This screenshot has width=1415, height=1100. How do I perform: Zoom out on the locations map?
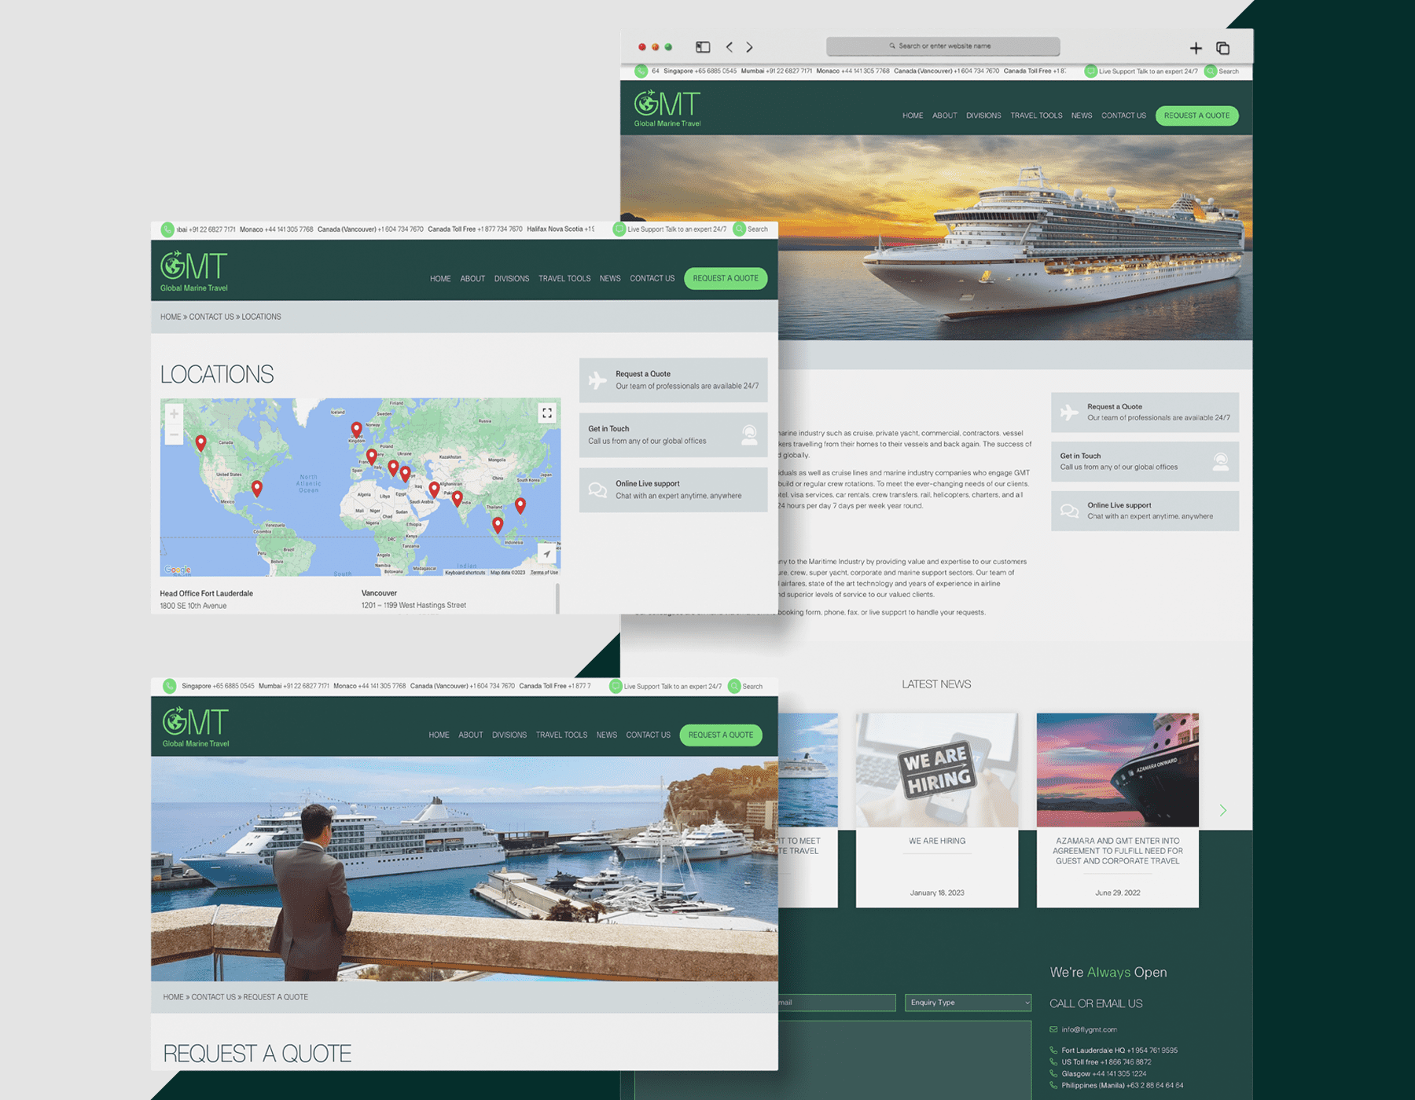click(174, 434)
